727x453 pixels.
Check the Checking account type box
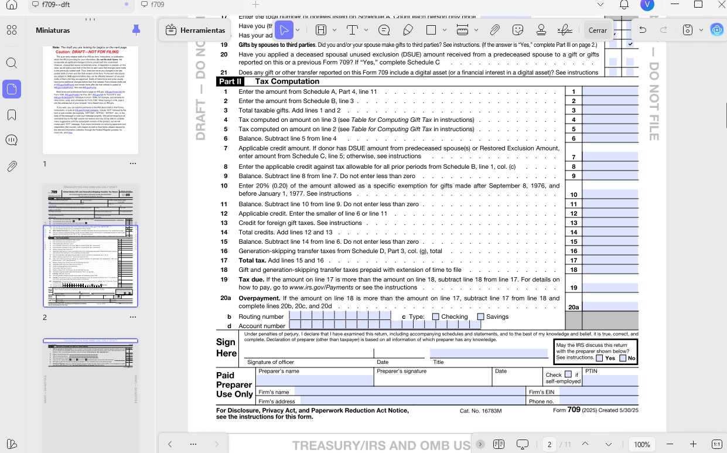[435, 317]
